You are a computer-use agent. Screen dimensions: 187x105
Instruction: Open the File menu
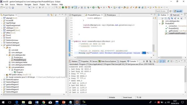tap(2, 4)
